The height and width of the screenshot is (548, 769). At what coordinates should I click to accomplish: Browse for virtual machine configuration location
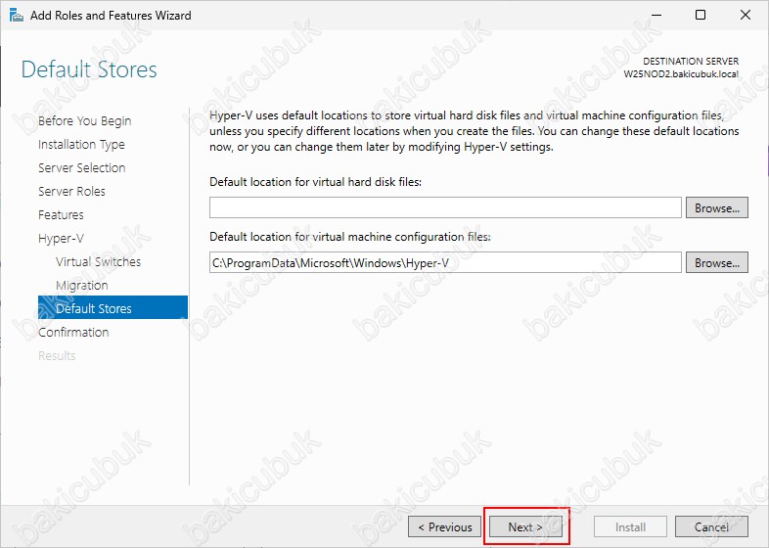point(717,262)
